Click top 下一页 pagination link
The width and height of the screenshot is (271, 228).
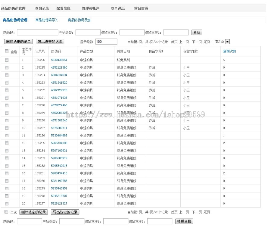point(197,42)
